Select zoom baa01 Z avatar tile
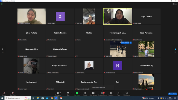Image resolution: width=178 pixels, height=100 pixels. click(60, 16)
